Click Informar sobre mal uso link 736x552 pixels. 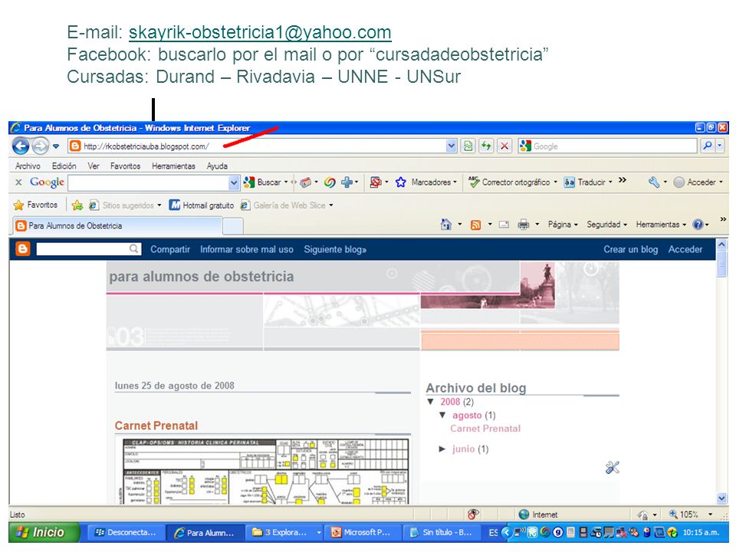point(246,249)
